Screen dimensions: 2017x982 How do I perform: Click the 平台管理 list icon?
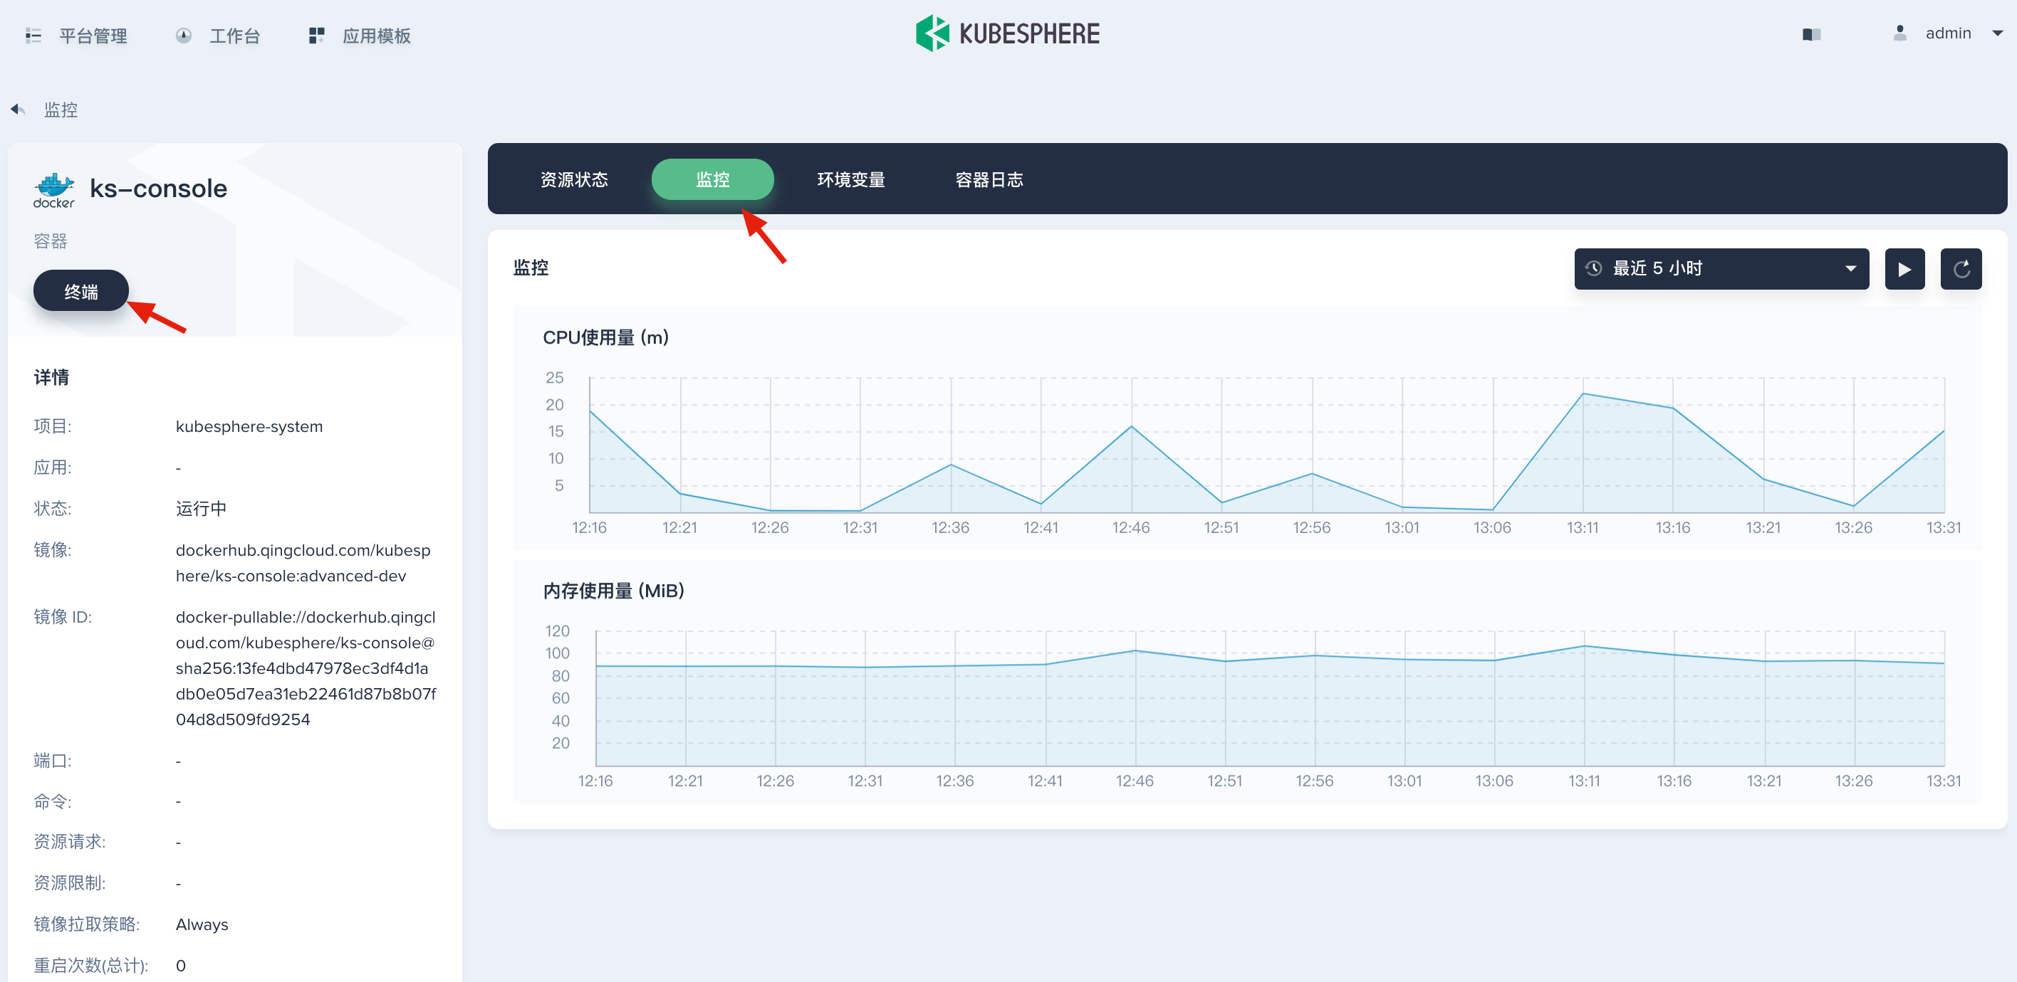coord(33,35)
